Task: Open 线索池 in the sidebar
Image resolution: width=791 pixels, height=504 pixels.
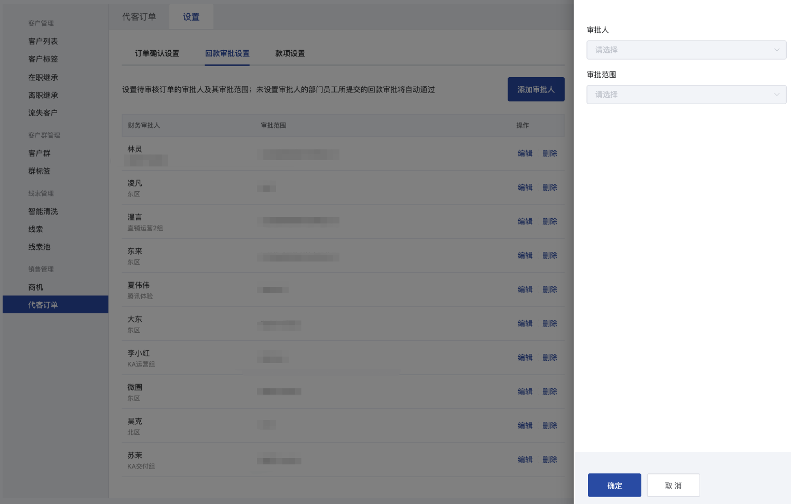Action: coord(39,247)
